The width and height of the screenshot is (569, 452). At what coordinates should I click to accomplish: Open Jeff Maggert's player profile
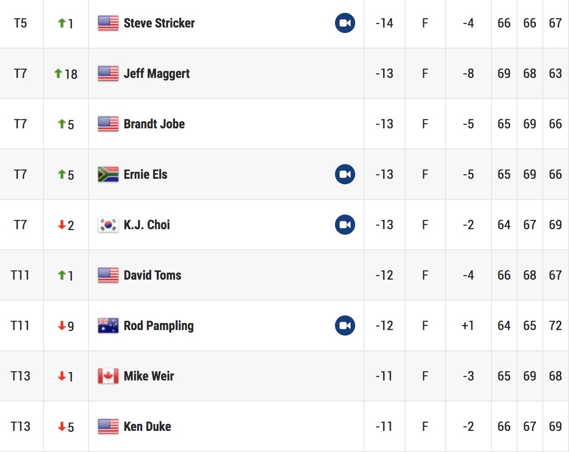click(156, 73)
